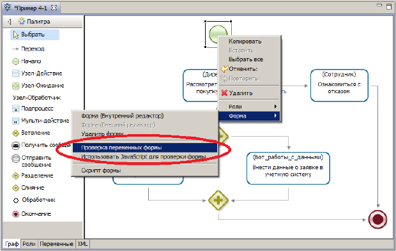Collapse the Палитра panel arrow
Screen dimensions: 396x251
click(10, 22)
